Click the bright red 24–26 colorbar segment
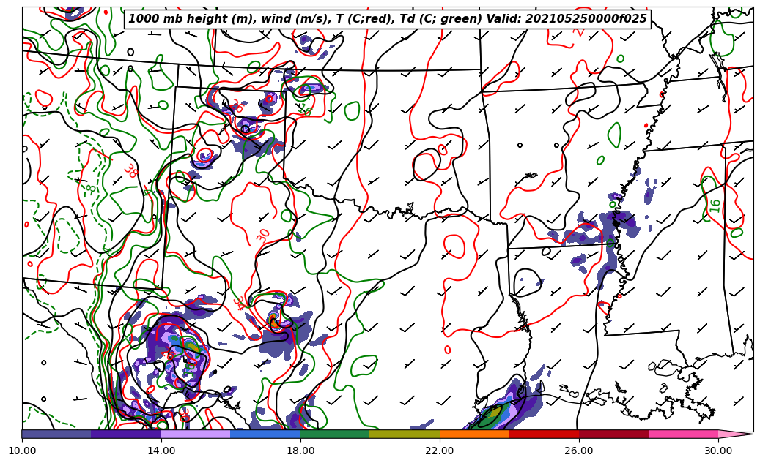 coord(544,434)
